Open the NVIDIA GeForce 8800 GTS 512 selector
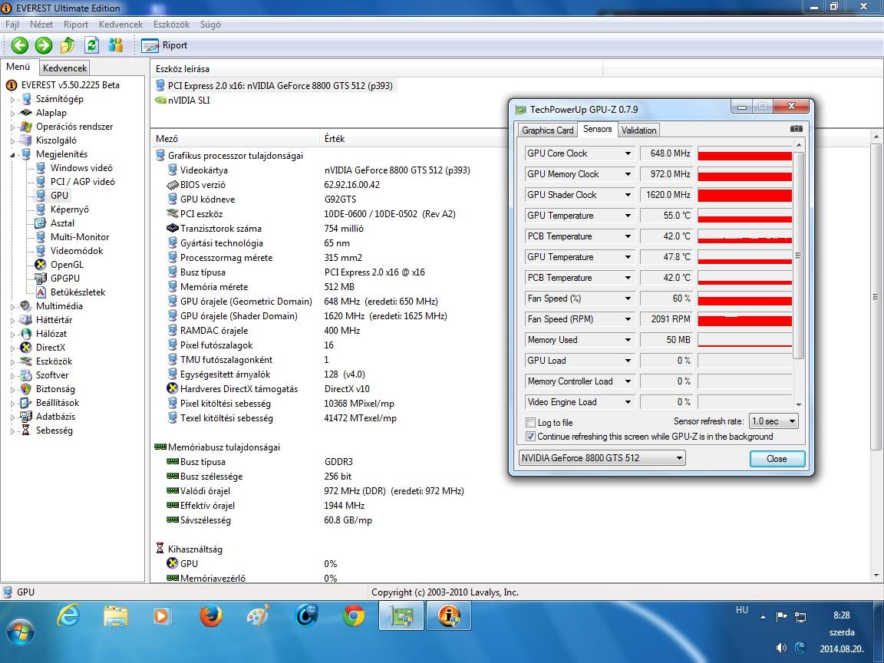Screen dimensions: 884x663 (x=602, y=458)
